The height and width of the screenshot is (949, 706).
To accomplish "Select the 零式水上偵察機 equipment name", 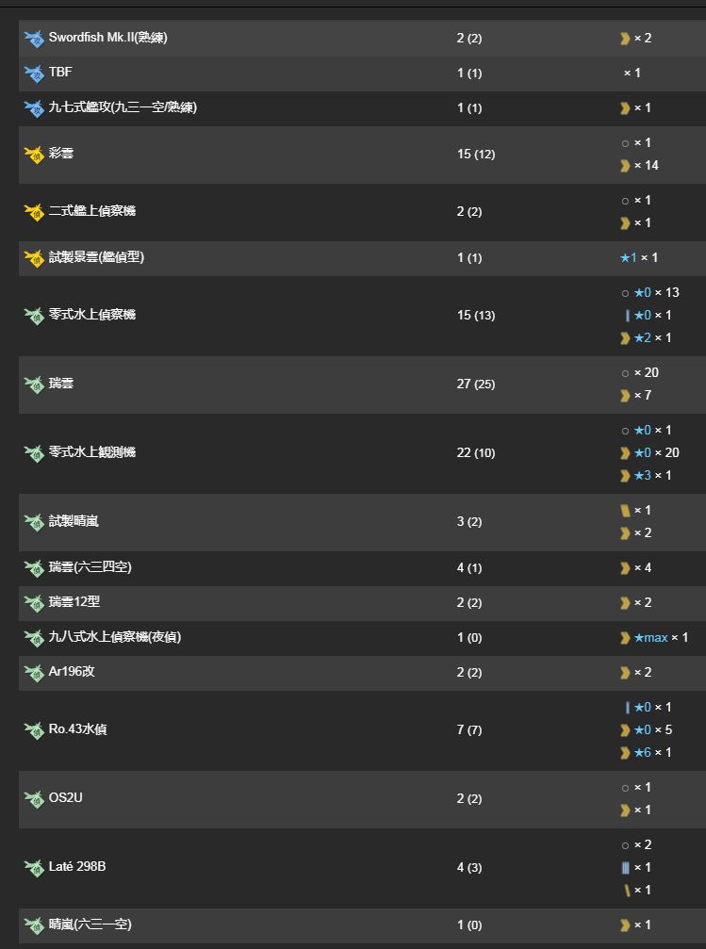I will point(92,314).
